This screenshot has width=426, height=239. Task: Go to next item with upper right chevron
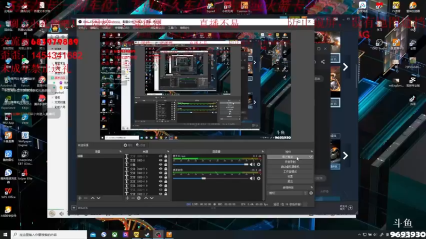tap(345, 67)
